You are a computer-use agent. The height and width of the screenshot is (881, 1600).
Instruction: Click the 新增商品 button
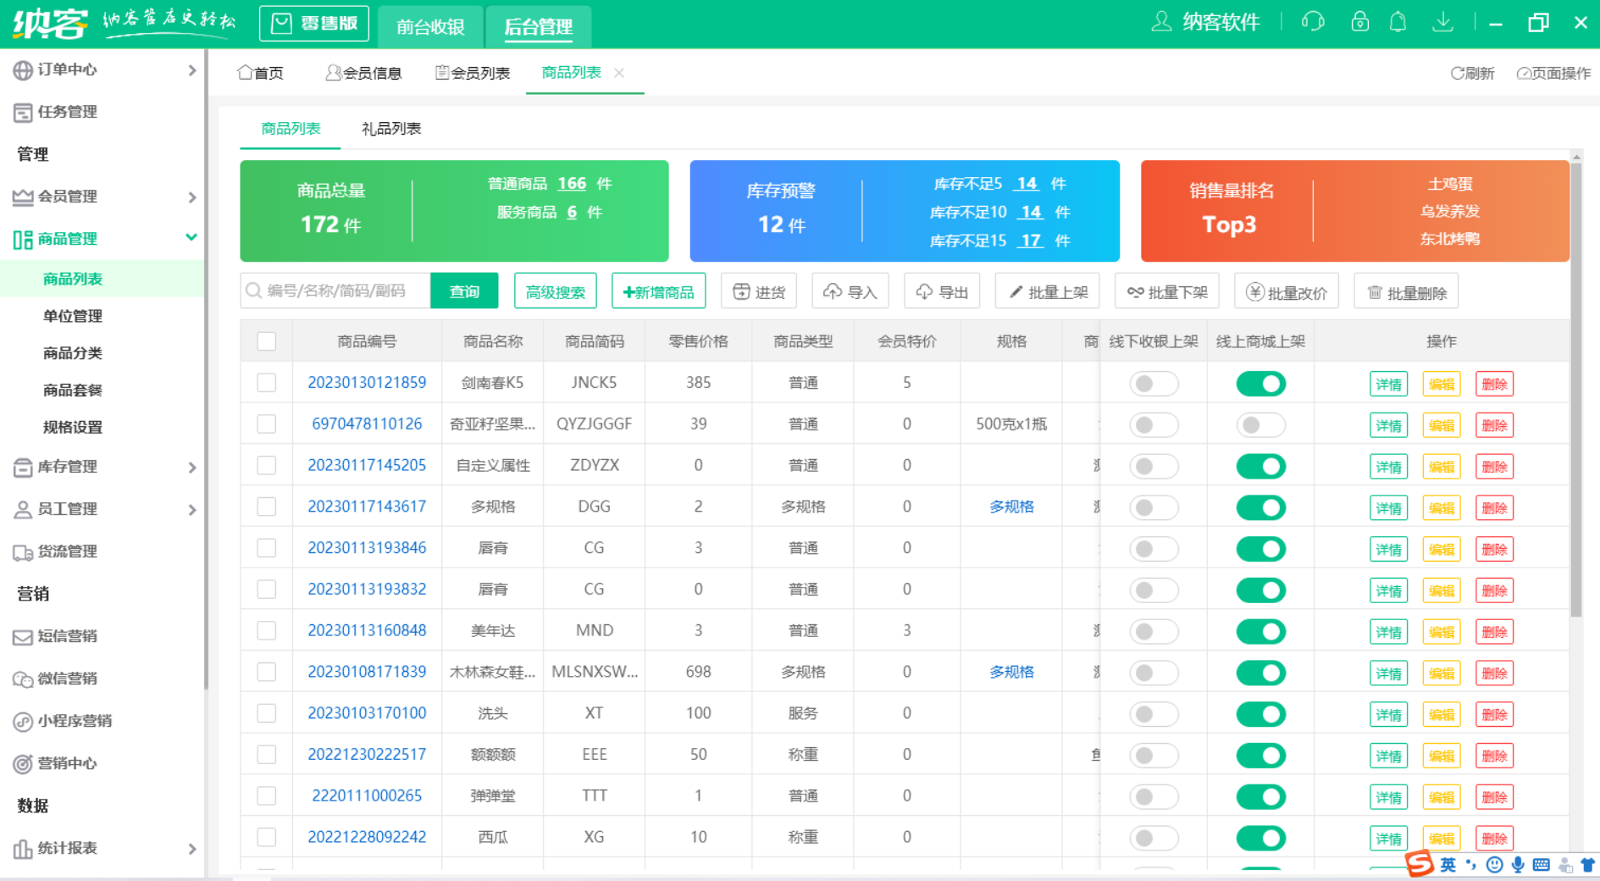click(x=659, y=291)
